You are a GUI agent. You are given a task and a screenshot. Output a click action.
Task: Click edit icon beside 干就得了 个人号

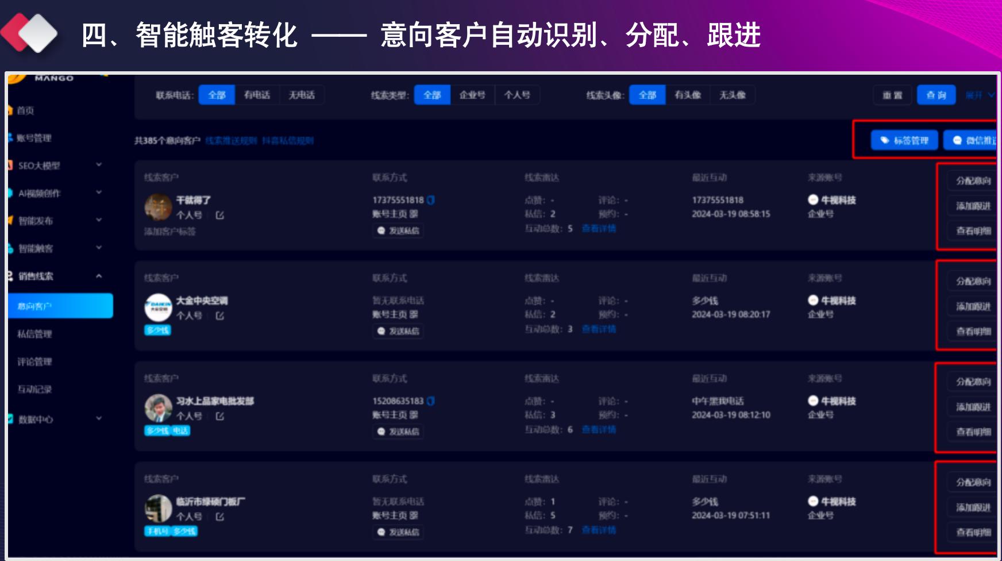[x=219, y=215]
